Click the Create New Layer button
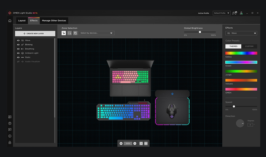The width and height of the screenshot is (266, 157). point(35,33)
